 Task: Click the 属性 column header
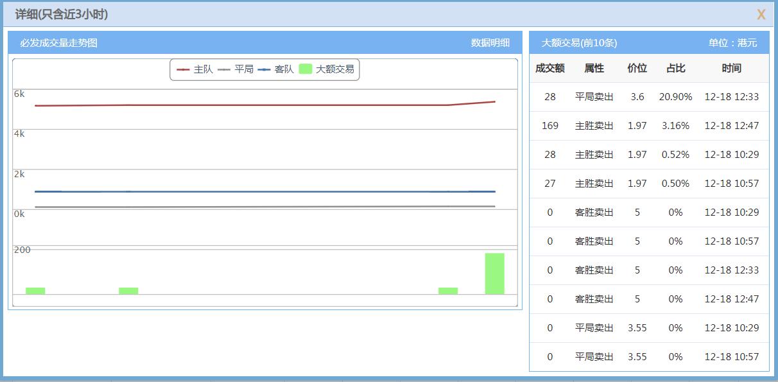(594, 68)
